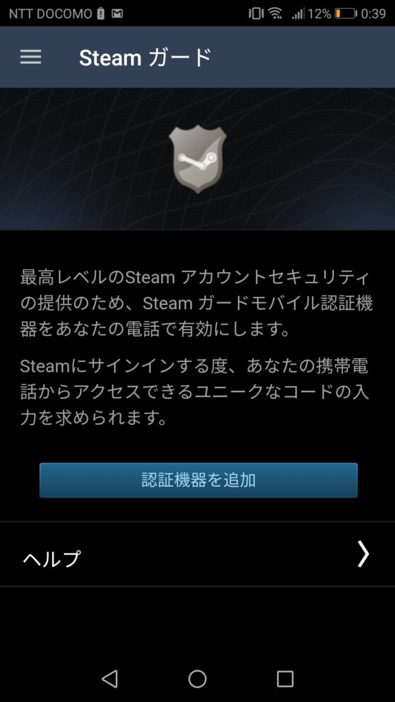Screen dimensions: 395x702
Task: Tap the 認証機器を追加 button
Action: point(198,481)
